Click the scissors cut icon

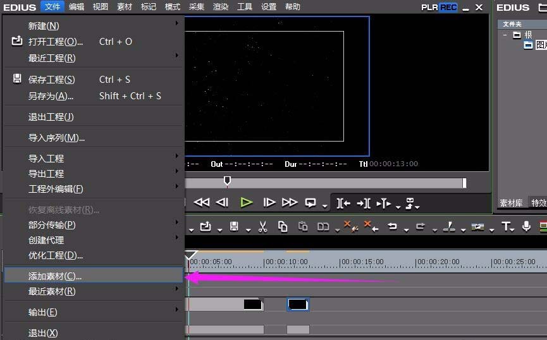tap(263, 227)
